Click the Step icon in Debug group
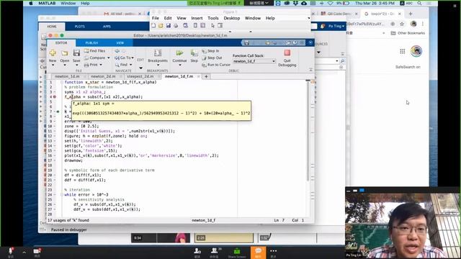This screenshot has width=461, height=259. (x=194, y=53)
